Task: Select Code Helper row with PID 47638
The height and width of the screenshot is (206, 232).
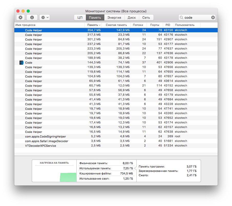Action: 116,132
